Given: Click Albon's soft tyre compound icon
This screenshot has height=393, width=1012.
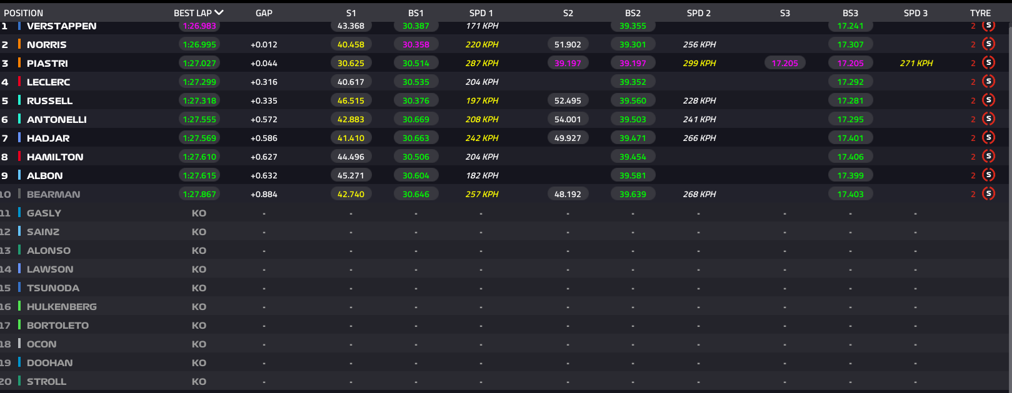Looking at the screenshot, I should coord(988,175).
